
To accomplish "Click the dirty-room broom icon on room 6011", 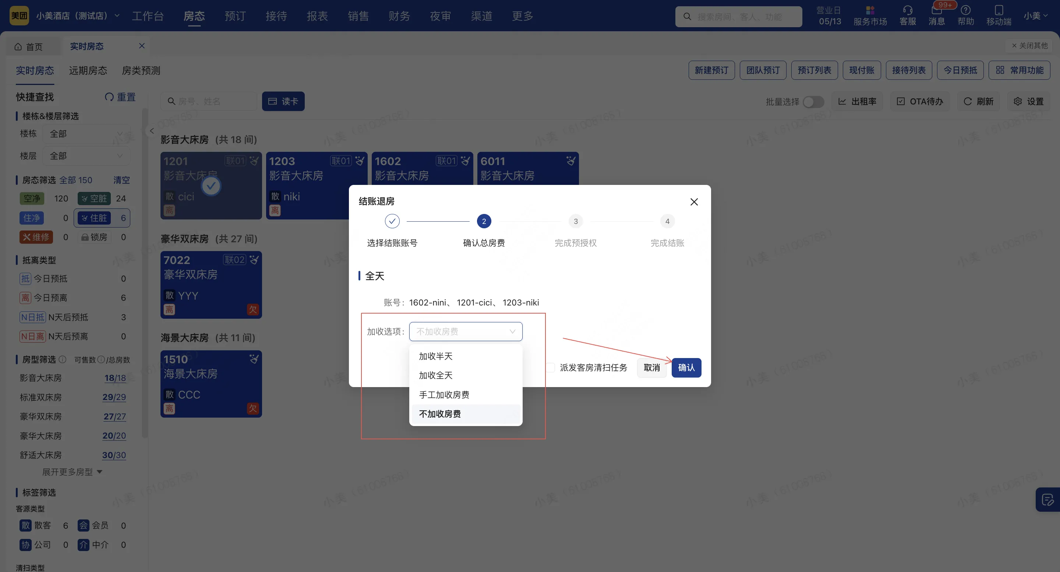I will (x=571, y=161).
